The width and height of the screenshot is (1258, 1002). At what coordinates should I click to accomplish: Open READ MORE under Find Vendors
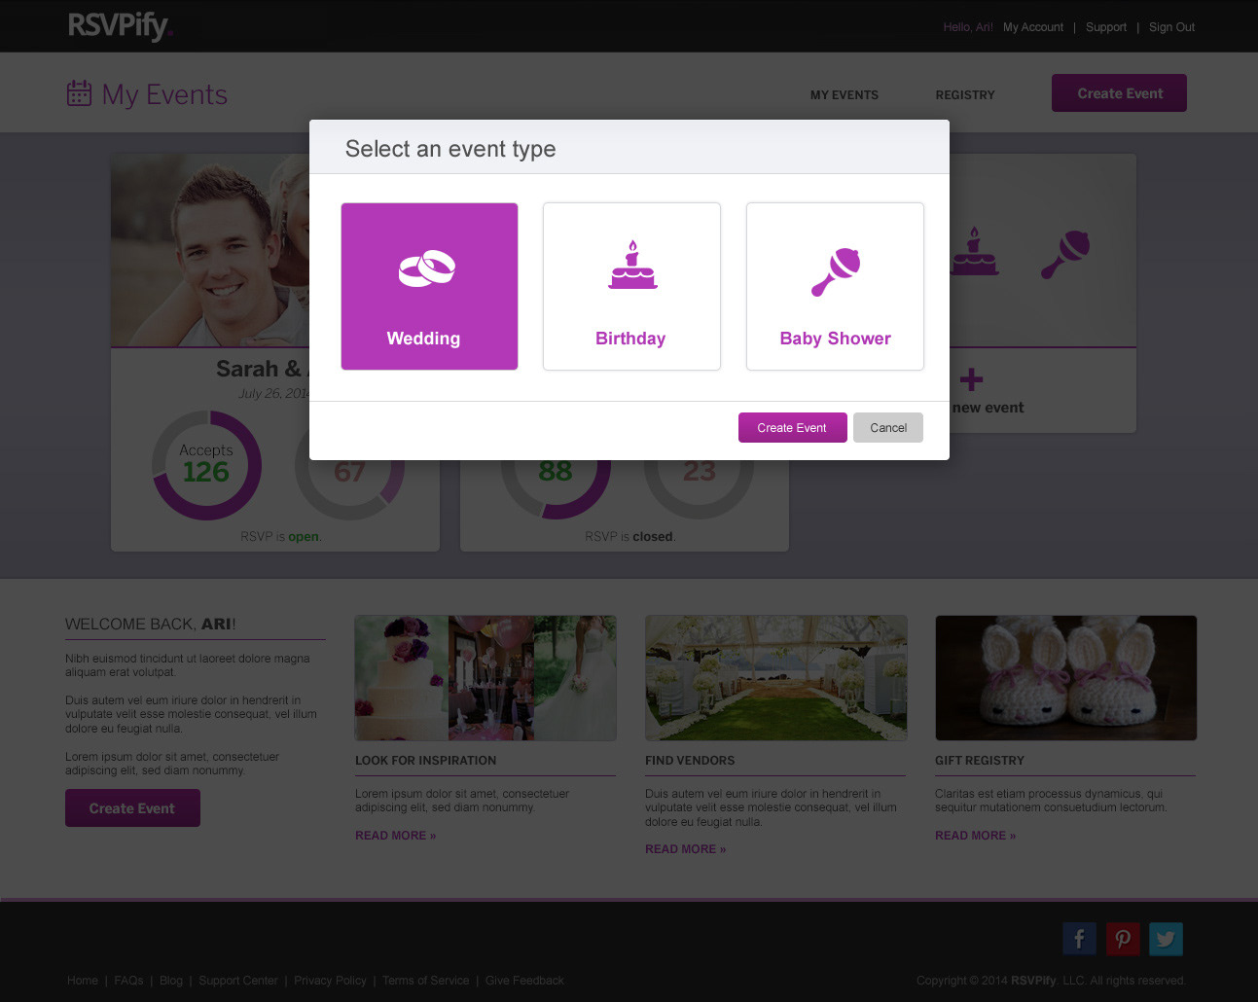click(685, 849)
